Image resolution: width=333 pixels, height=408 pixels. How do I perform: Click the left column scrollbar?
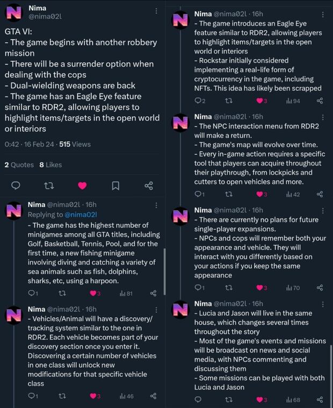tap(164, 269)
